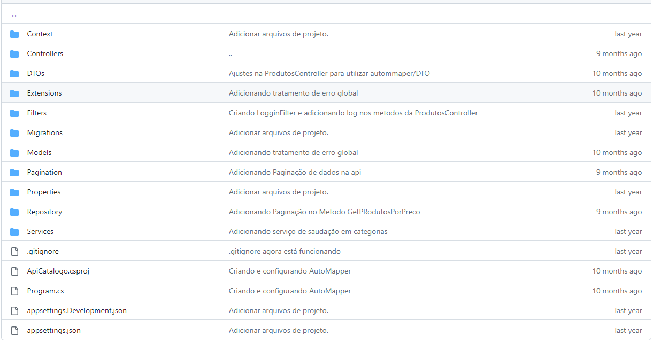Click the Migrations folder icon
653x343 pixels.
tap(14, 132)
